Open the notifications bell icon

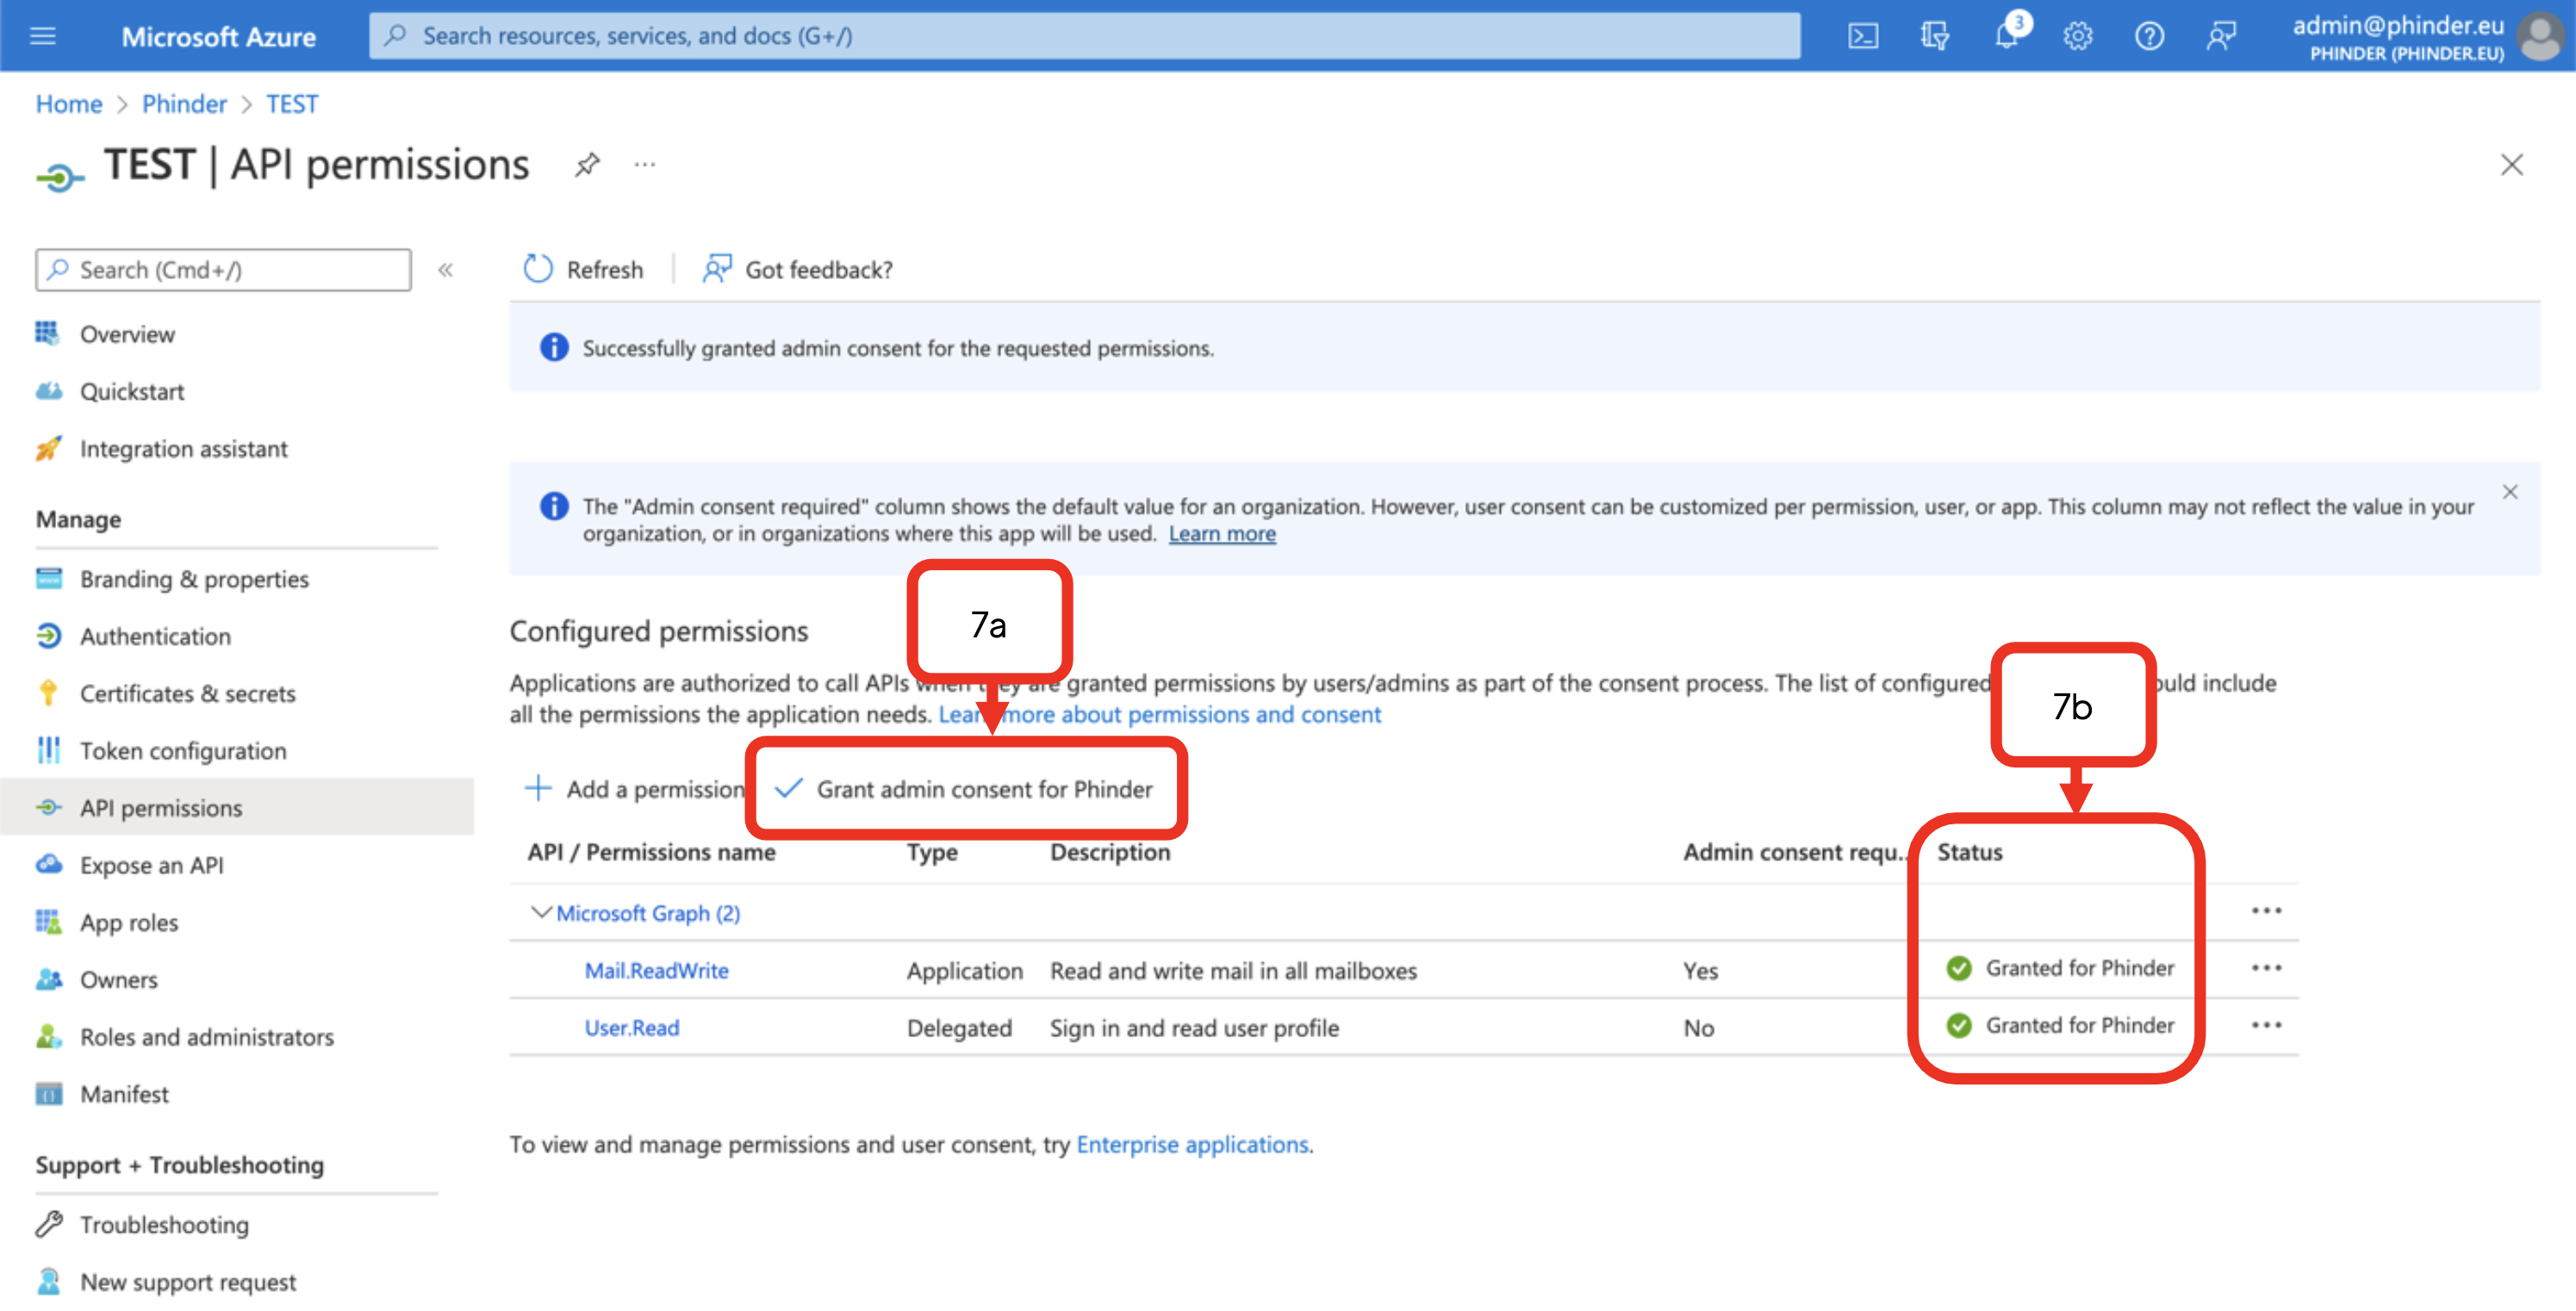point(2006,37)
